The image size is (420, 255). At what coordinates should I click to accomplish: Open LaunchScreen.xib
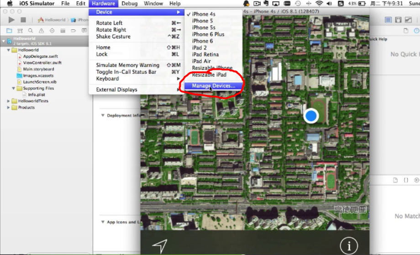click(40, 82)
